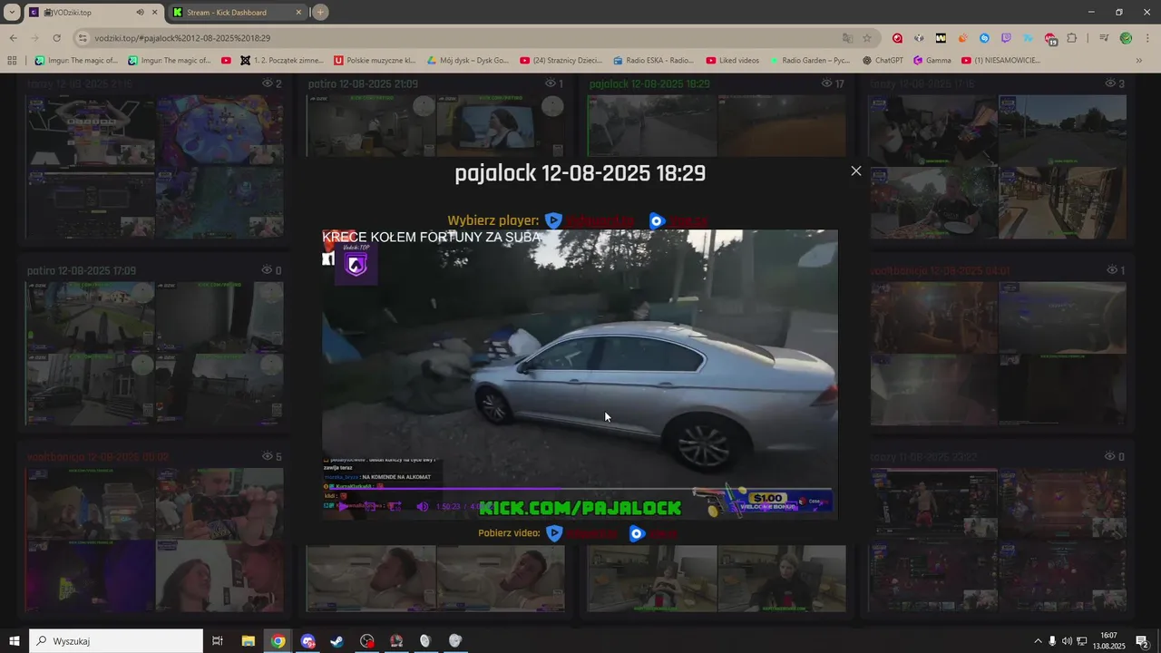Screen dimensions: 1161x653
Task: Open first Imgur bookmark
Action: pos(76,61)
